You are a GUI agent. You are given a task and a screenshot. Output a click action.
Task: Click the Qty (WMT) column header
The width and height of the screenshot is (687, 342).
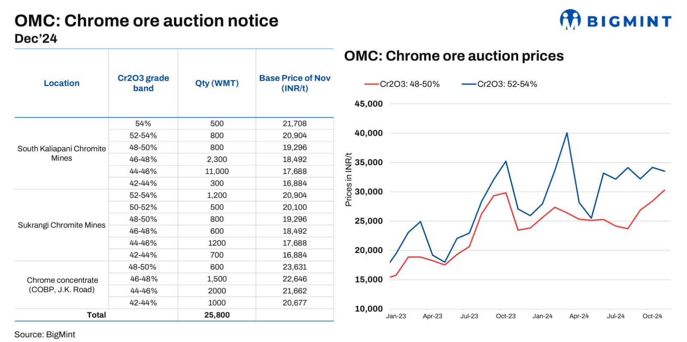click(x=217, y=83)
